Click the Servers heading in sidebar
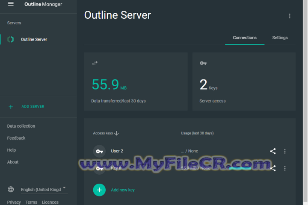 click(x=14, y=23)
